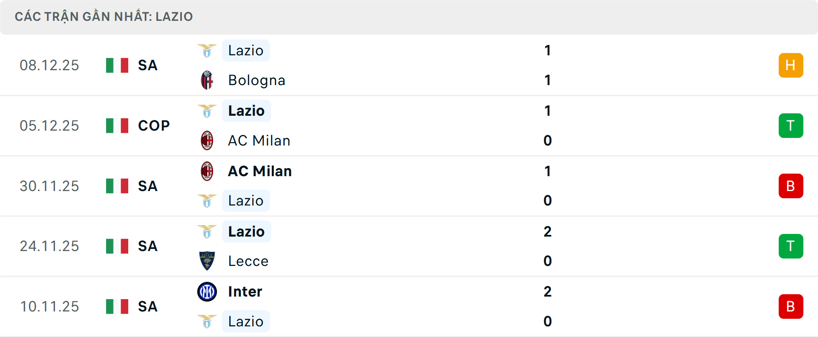Click red B badge for the Inter match
The height and width of the screenshot is (337, 818).
point(791,306)
